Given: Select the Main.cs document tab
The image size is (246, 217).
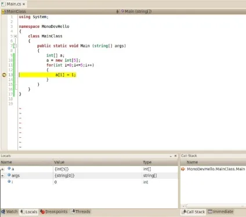Looking at the screenshot, I should [x=13, y=3].
